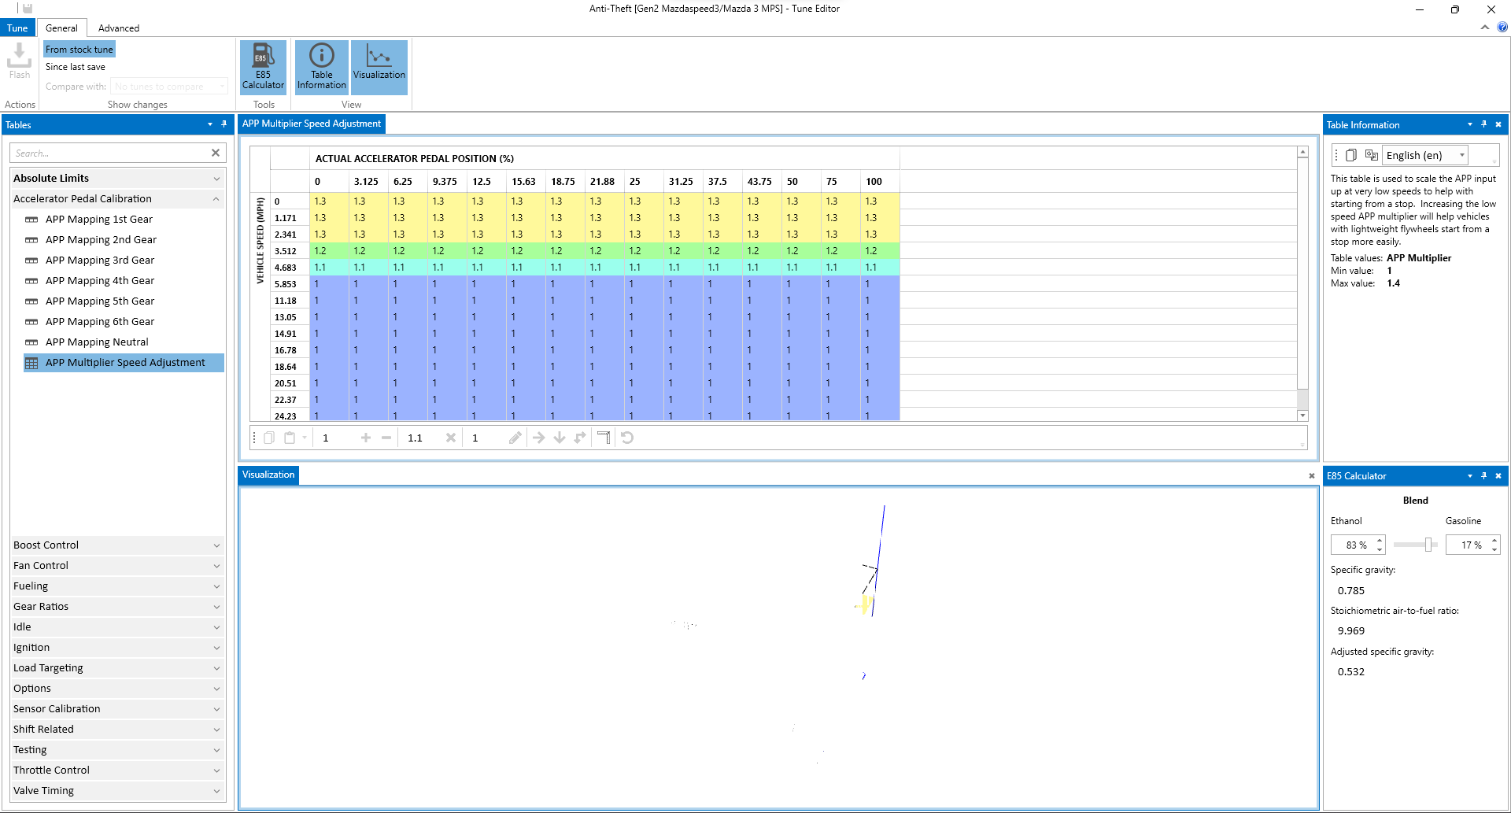Open Tables panel options dropdown arrow
This screenshot has height=813, width=1511.
point(210,124)
